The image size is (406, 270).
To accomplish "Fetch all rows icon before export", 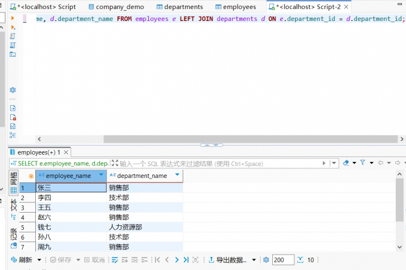I will tap(195, 260).
